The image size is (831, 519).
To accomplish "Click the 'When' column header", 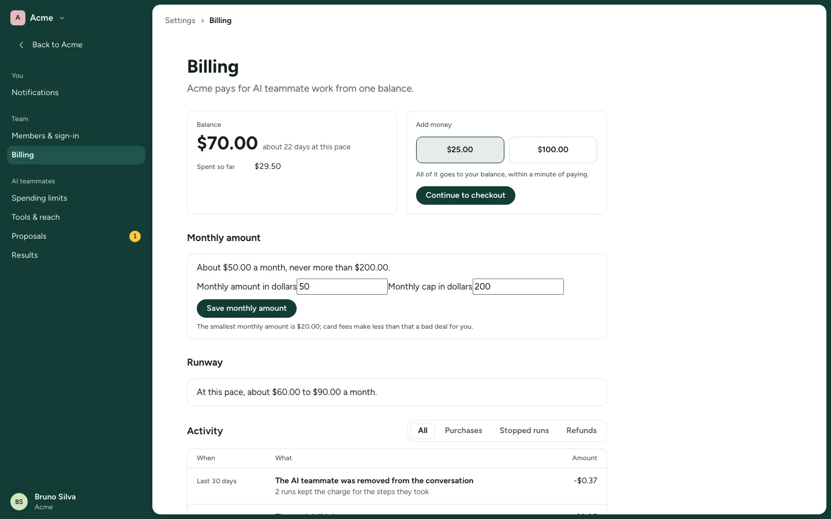I will tap(206, 458).
